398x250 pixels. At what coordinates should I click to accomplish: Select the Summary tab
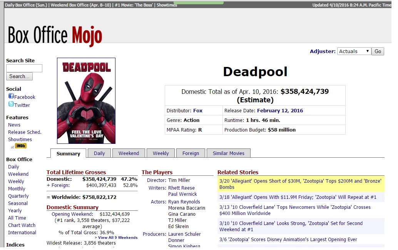(68, 153)
